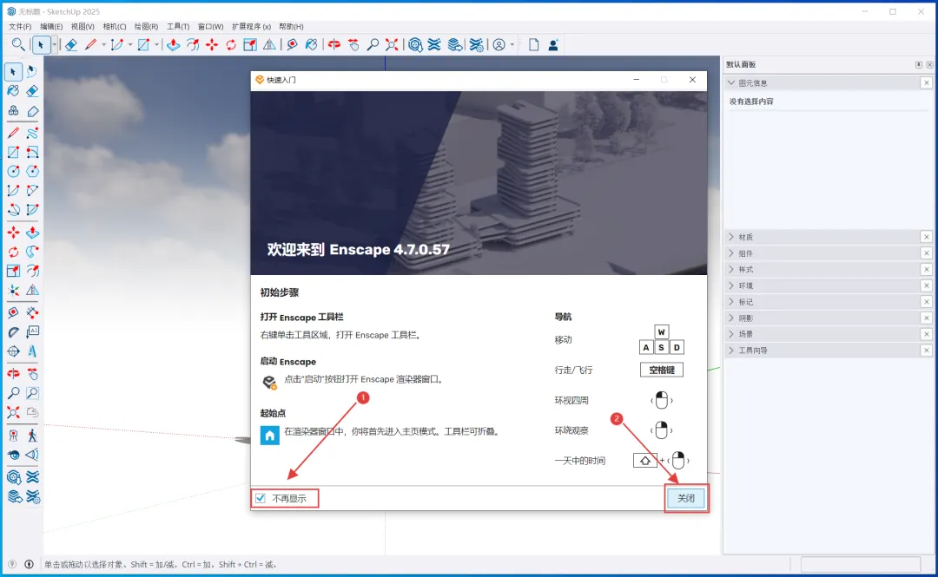Open the 文件(F) menu

(20, 26)
